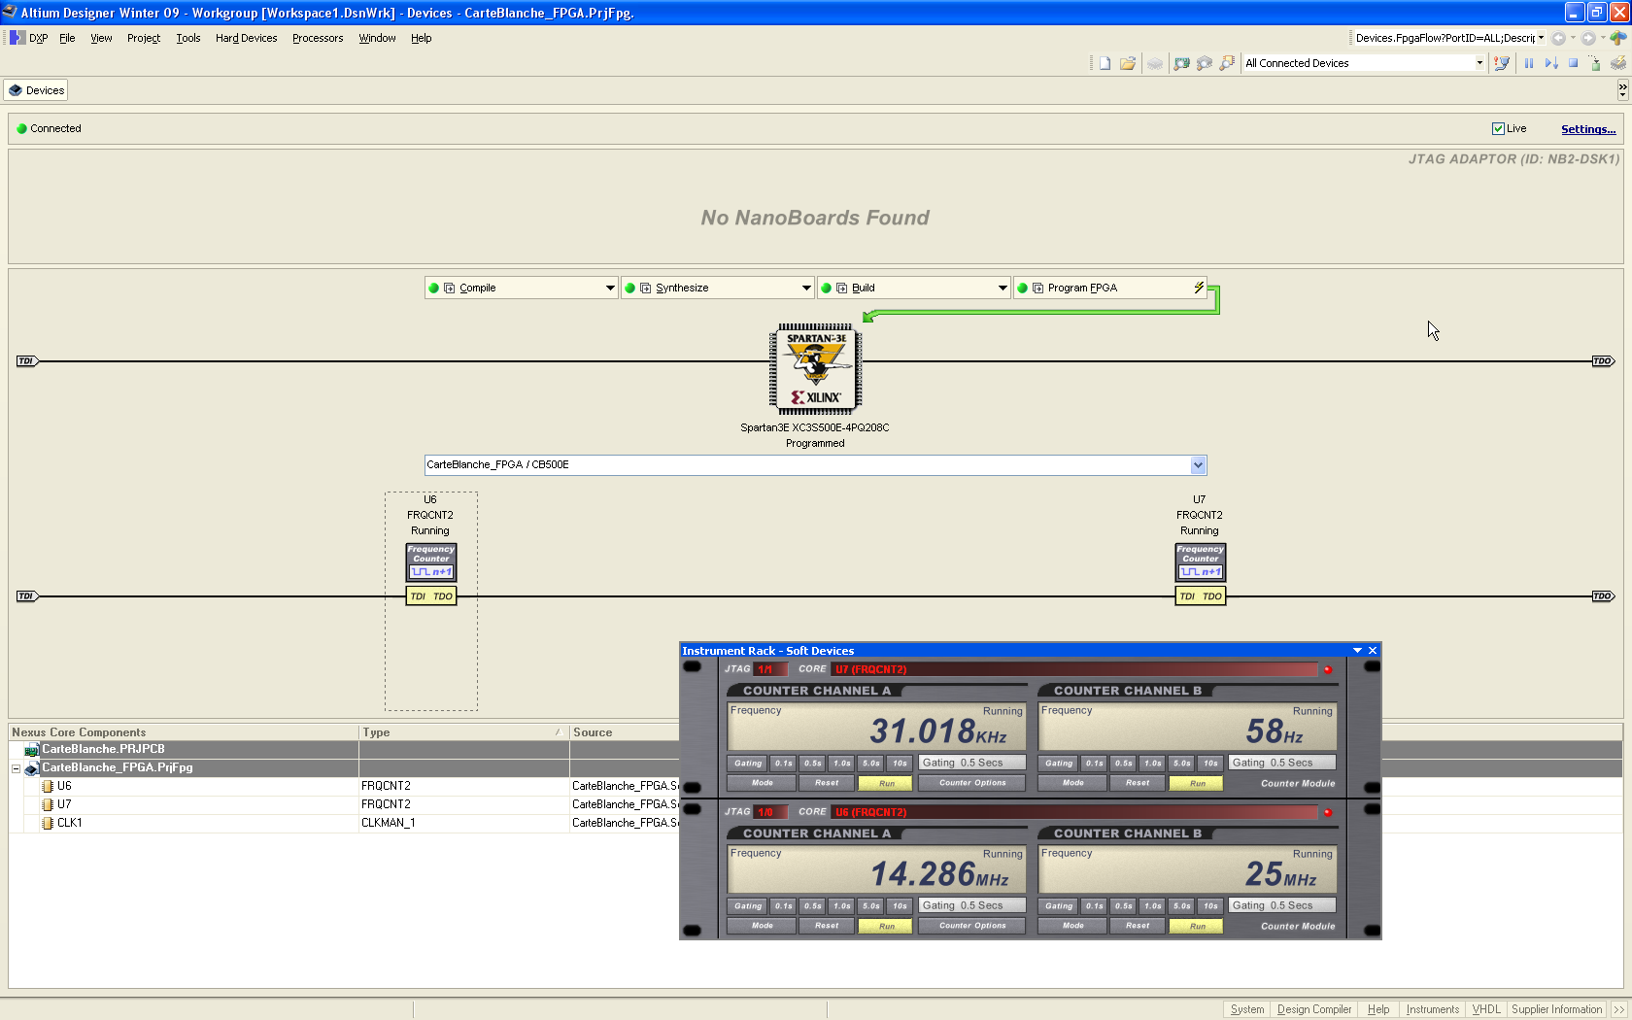
Task: Click the Synthesize stage button
Action: (717, 288)
